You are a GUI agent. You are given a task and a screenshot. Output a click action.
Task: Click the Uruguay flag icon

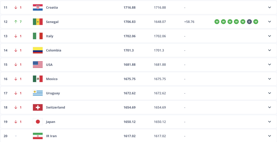click(38, 93)
